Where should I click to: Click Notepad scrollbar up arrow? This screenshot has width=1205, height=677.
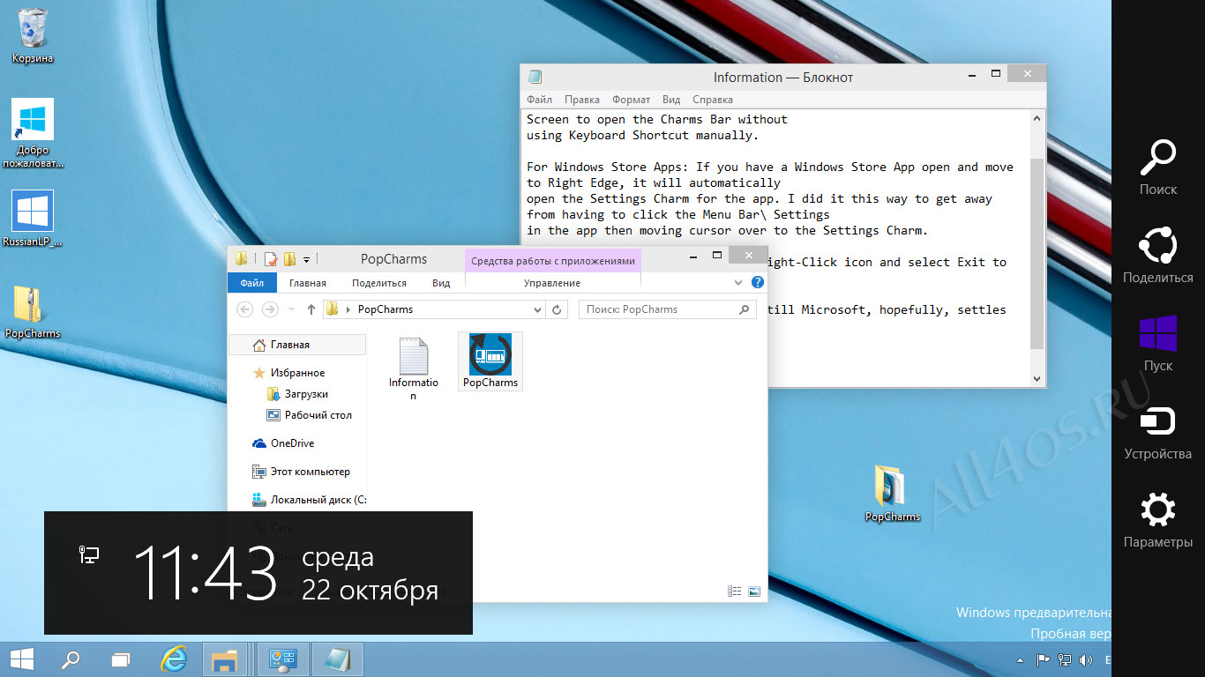(1037, 118)
